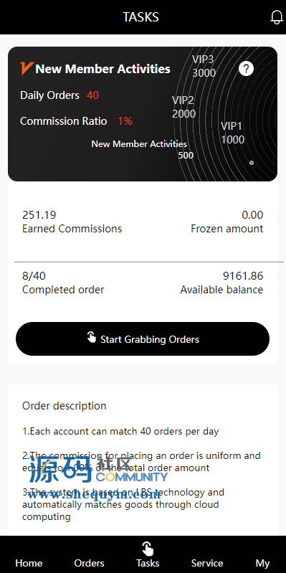Tap the Earned Commissions value 251.19
This screenshot has width=286, height=573.
pyautogui.click(x=39, y=215)
